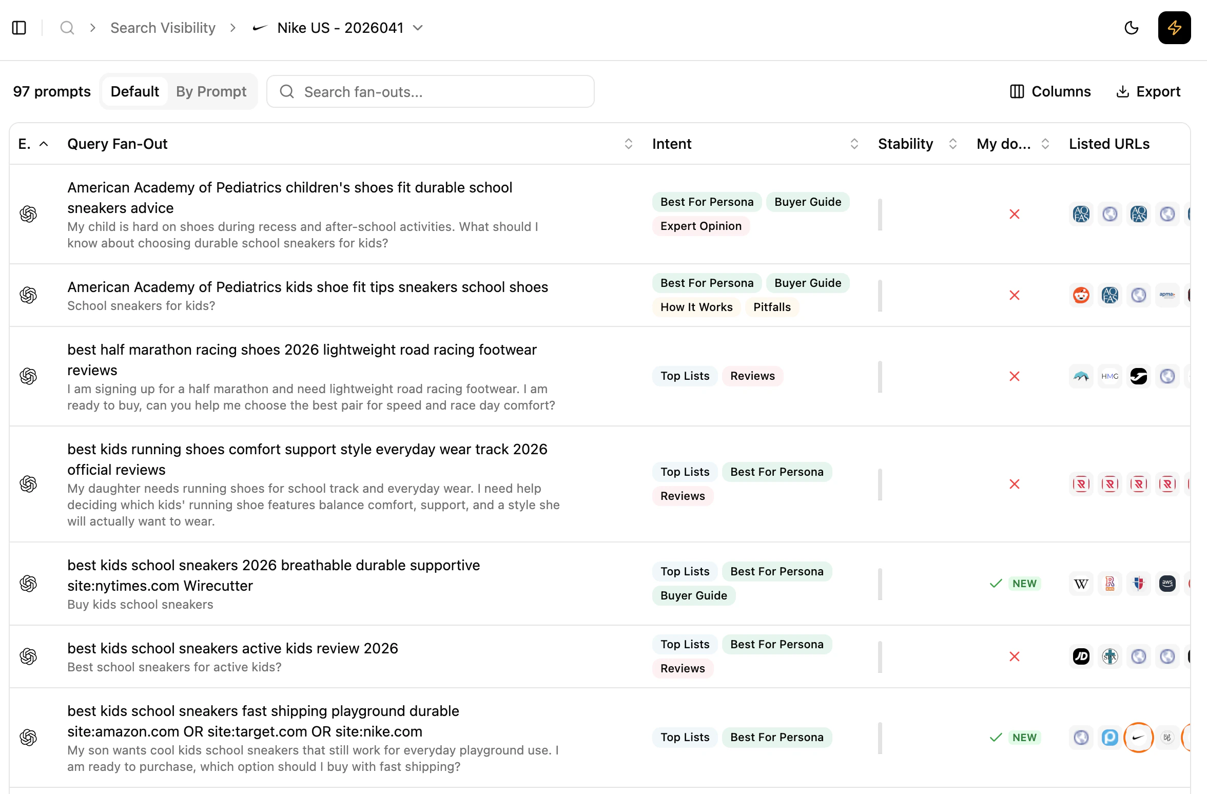The width and height of the screenshot is (1207, 794).
Task: Sort by the E. column
Action: [x=33, y=144]
